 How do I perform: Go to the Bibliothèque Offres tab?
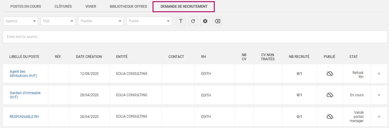[x=128, y=7]
